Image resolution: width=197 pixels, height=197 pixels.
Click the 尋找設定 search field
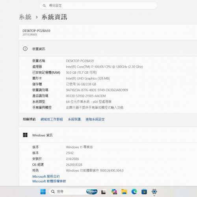(98, 6)
